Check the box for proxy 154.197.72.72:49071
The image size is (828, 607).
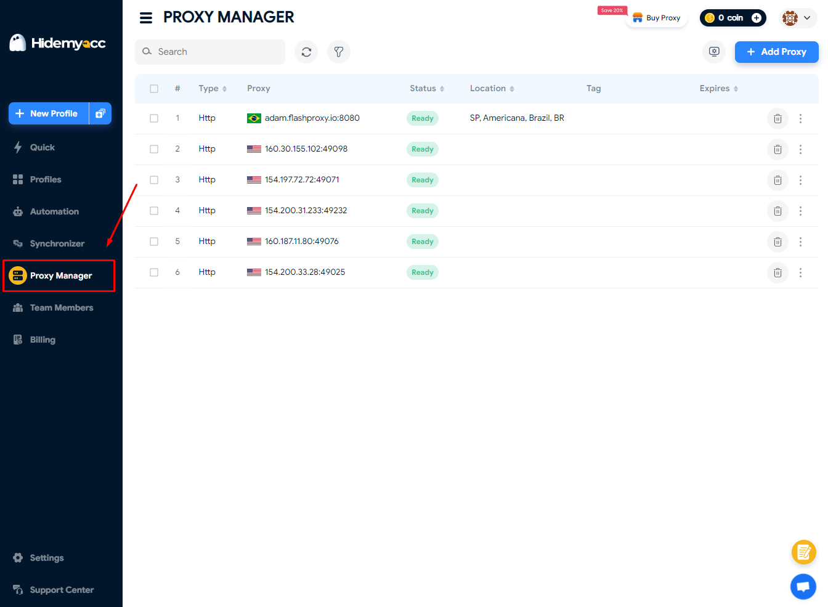point(154,180)
